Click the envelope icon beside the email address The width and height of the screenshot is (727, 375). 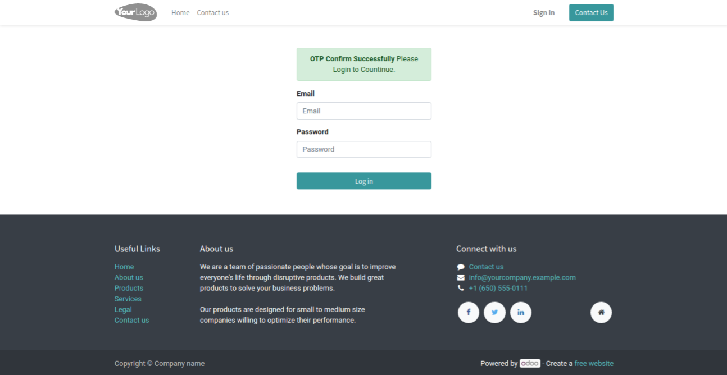point(461,278)
